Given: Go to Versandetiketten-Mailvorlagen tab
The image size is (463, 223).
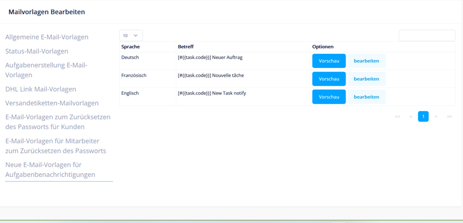Looking at the screenshot, I should click(x=52, y=103).
